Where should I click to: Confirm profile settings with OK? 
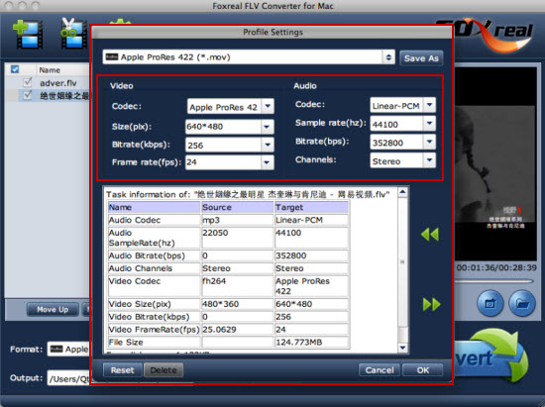tap(423, 370)
